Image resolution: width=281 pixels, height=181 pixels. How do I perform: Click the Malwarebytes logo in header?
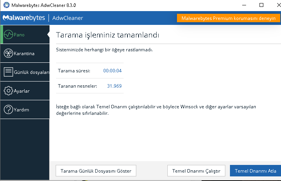(x=24, y=18)
